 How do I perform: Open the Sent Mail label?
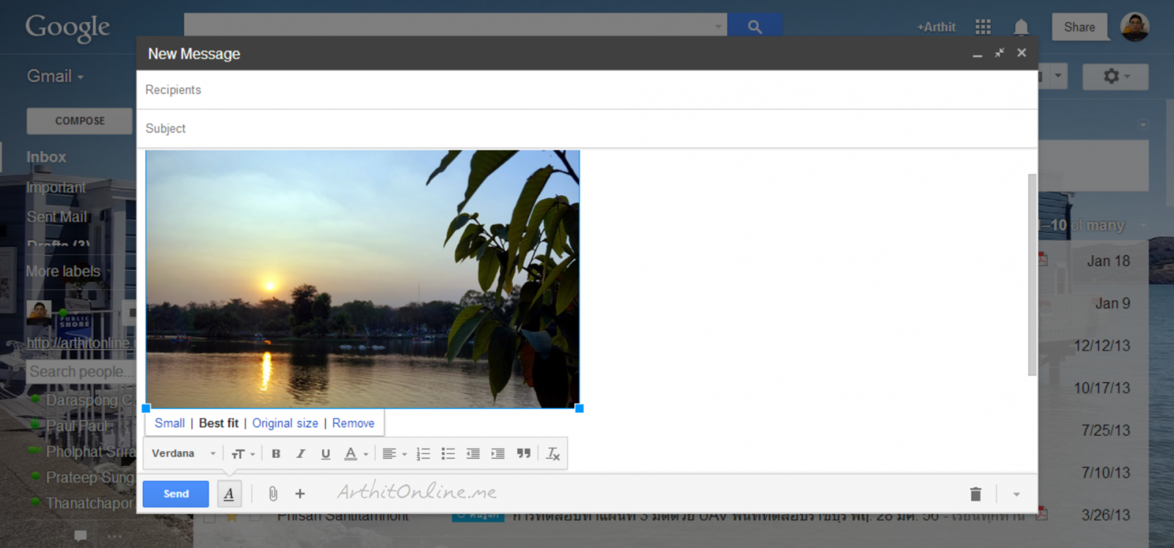56,217
